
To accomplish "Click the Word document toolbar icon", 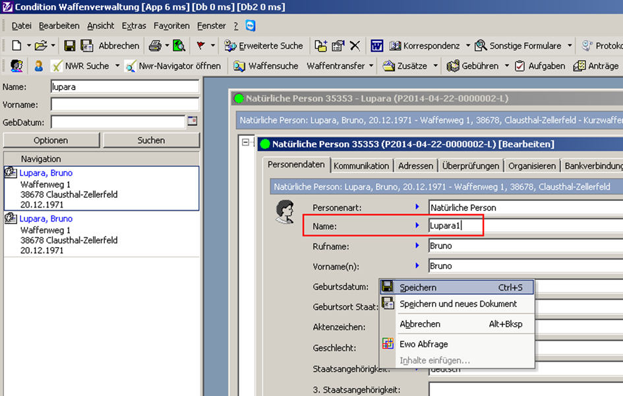I will tap(376, 45).
